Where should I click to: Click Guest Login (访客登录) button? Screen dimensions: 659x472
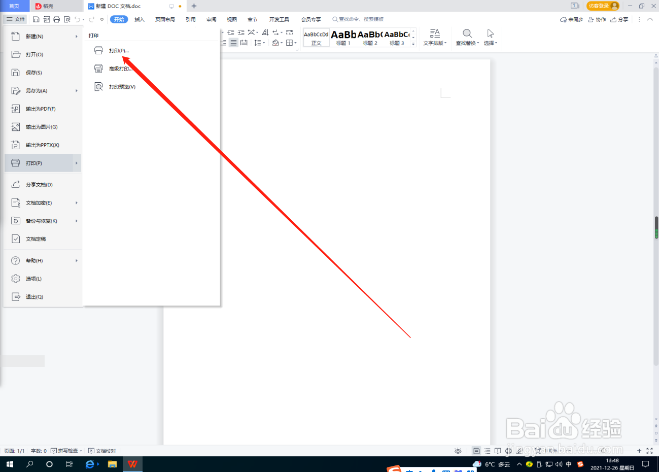tap(603, 6)
